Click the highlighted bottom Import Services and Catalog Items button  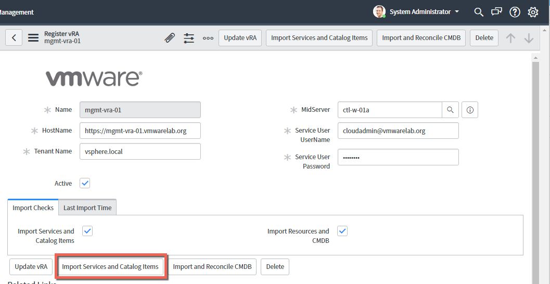click(110, 267)
